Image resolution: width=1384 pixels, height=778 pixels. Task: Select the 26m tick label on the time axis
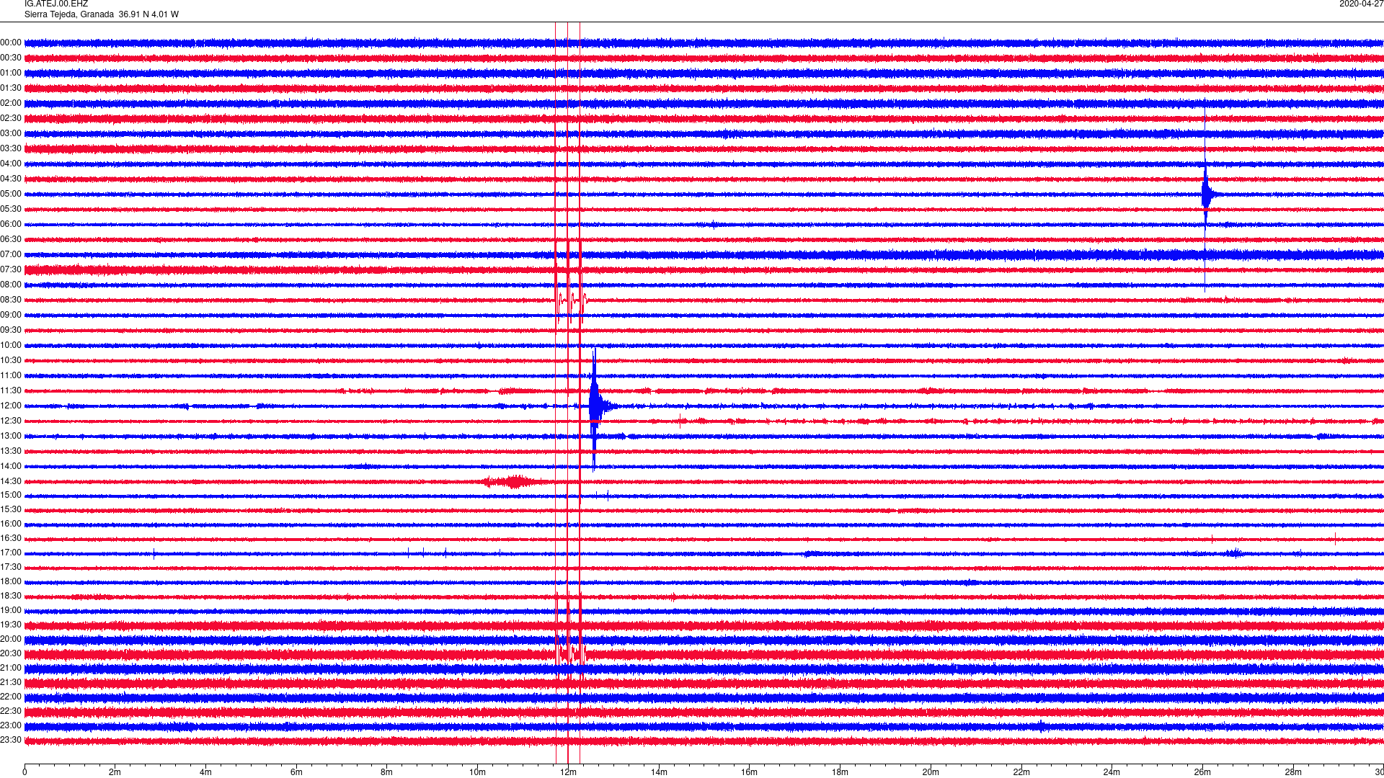point(1202,772)
